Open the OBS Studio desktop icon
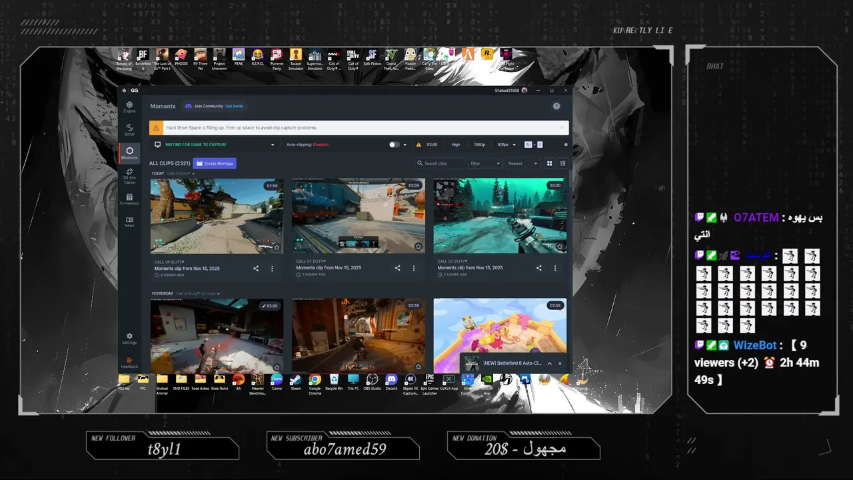Screen dimensions: 853x480 pyautogui.click(x=372, y=383)
